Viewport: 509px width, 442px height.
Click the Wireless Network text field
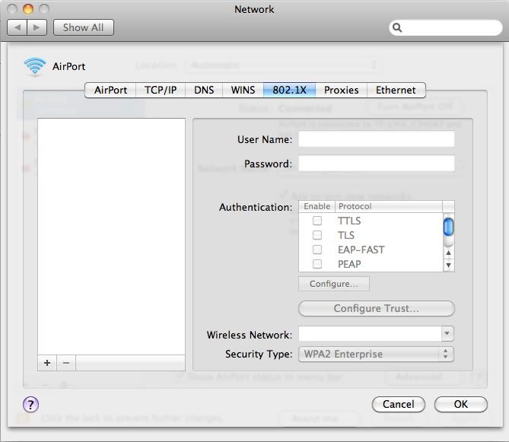[x=370, y=334]
